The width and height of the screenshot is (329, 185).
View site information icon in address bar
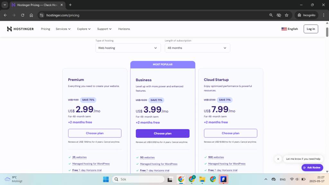tap(41, 15)
